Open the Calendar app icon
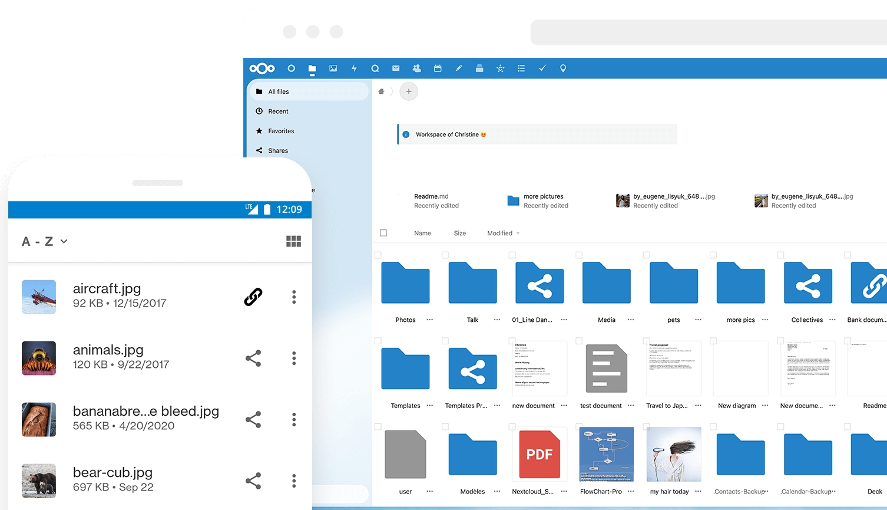The height and width of the screenshot is (510, 887). tap(438, 68)
